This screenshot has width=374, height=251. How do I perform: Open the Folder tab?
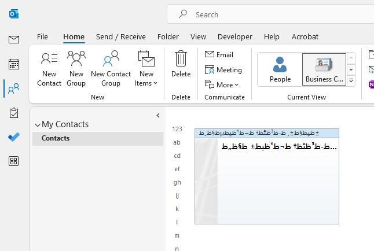pos(168,36)
